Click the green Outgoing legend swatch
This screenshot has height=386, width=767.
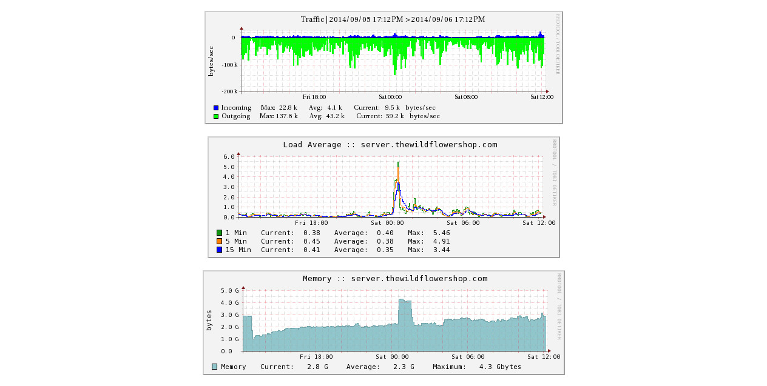(216, 116)
